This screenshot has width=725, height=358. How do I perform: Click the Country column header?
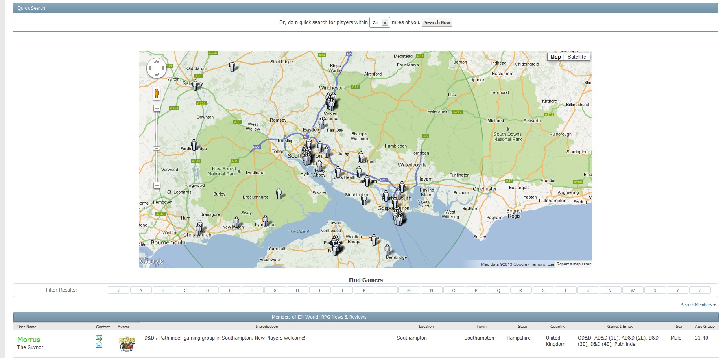557,327
